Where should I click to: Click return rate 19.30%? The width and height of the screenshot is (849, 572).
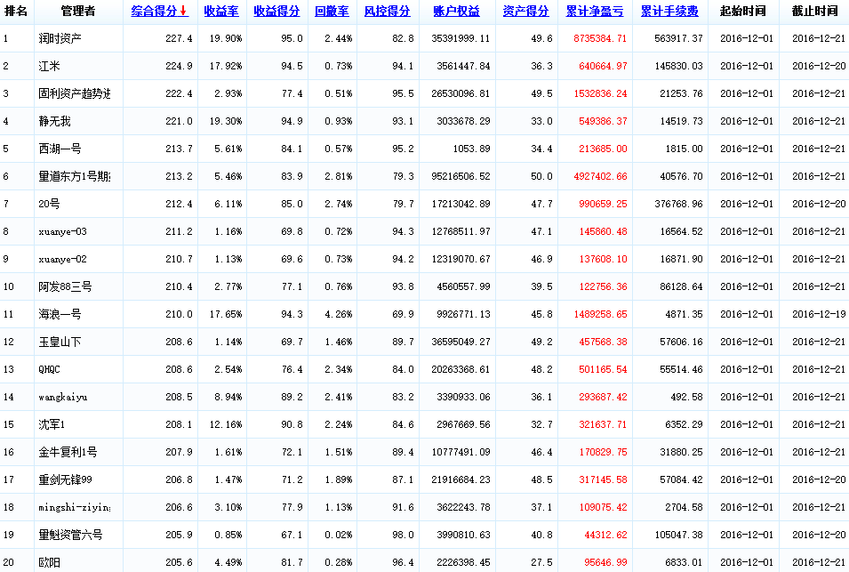[226, 121]
